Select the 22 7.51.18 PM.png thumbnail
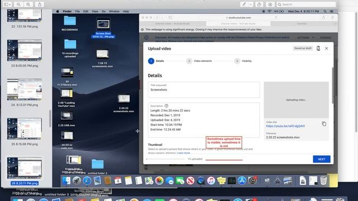Viewport: 358px width, 201px height. (x=25, y=16)
